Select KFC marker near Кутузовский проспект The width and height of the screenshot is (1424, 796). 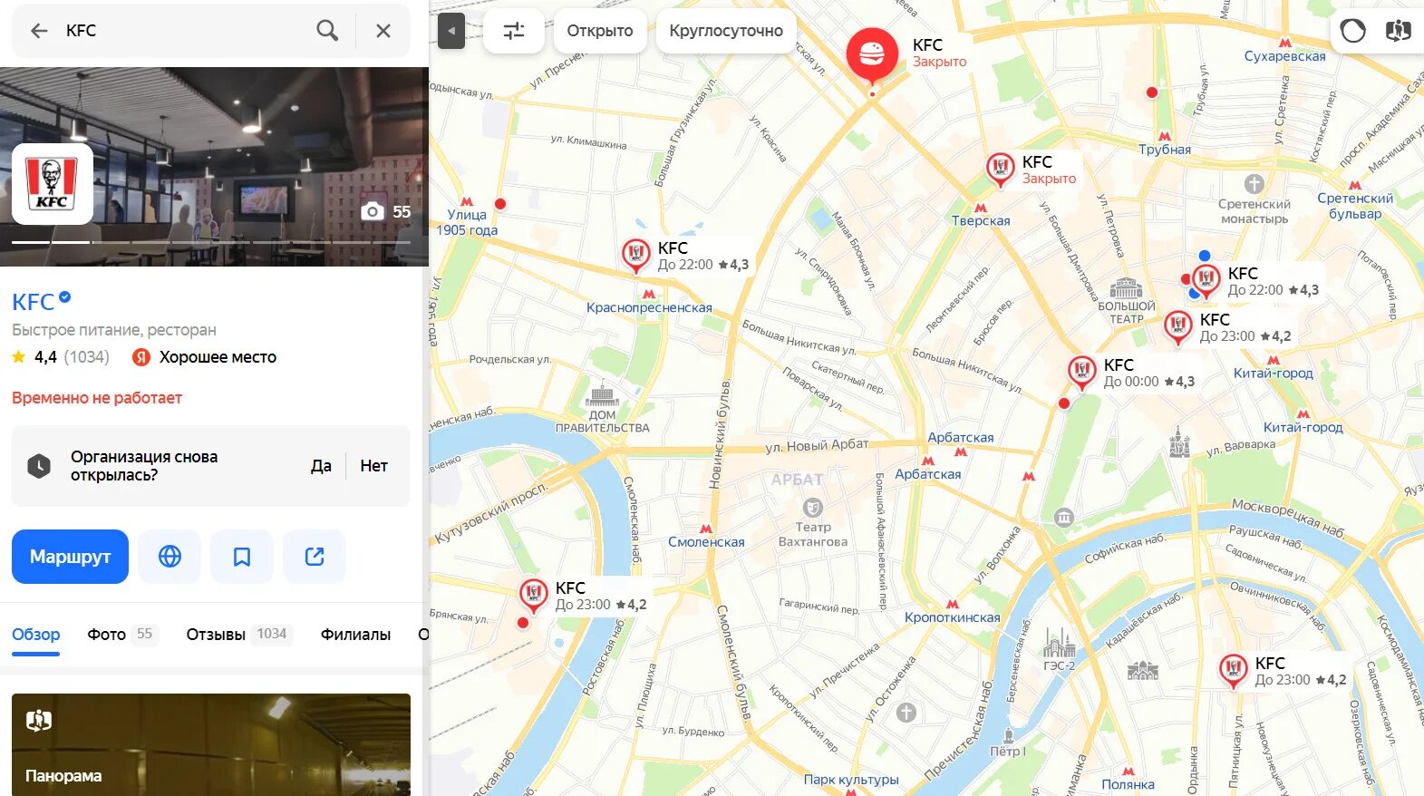[x=533, y=595]
